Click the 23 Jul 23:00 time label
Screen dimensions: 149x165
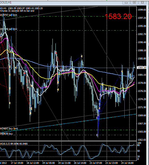[x=112, y=163]
